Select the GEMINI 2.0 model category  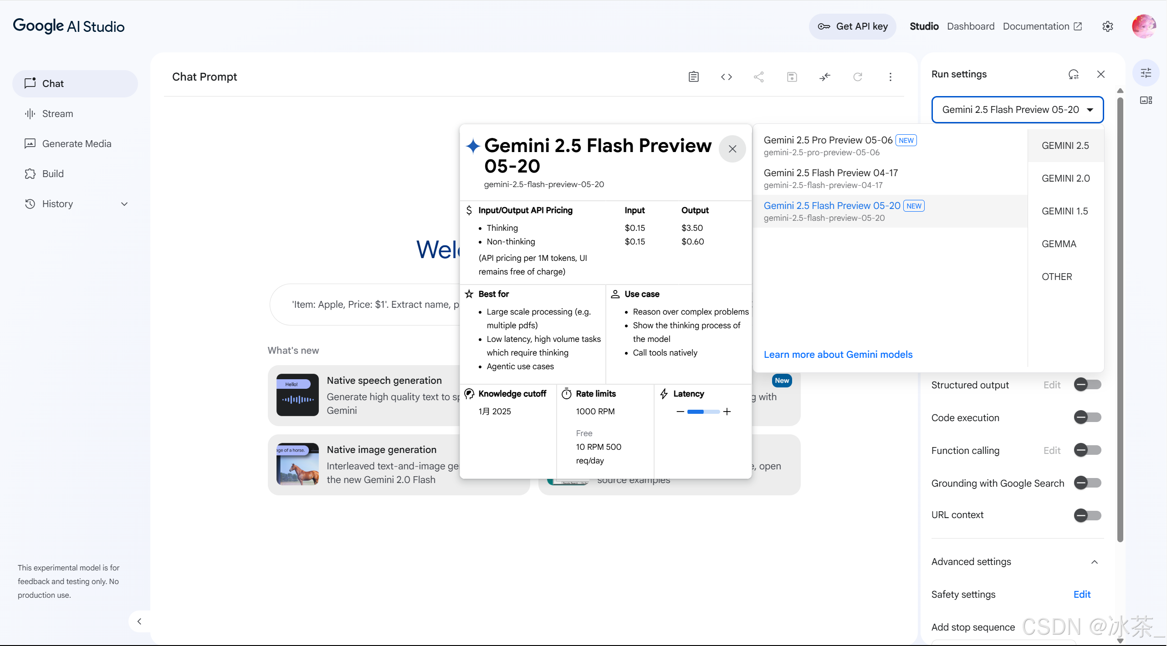pos(1065,178)
